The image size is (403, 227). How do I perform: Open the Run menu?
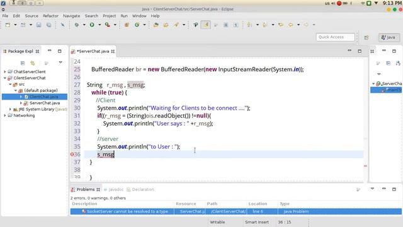tap(124, 16)
